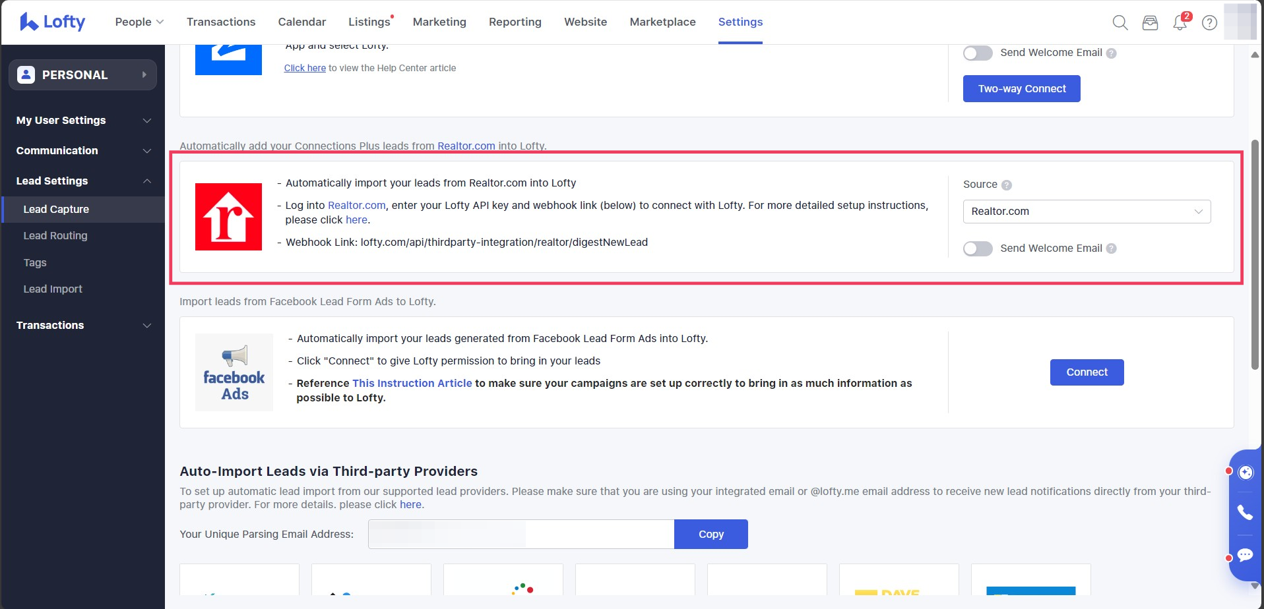Select Lead Routing in sidebar
Screen dimensions: 1264x609
click(x=55, y=236)
